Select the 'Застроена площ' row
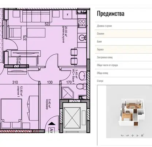Screen dimensions: 152x147 pyautogui.click(x=123, y=57)
